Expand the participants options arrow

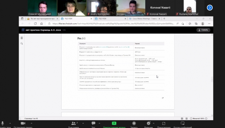click(x=83, y=123)
